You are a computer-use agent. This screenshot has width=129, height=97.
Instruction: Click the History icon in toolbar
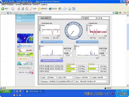[60, 9]
